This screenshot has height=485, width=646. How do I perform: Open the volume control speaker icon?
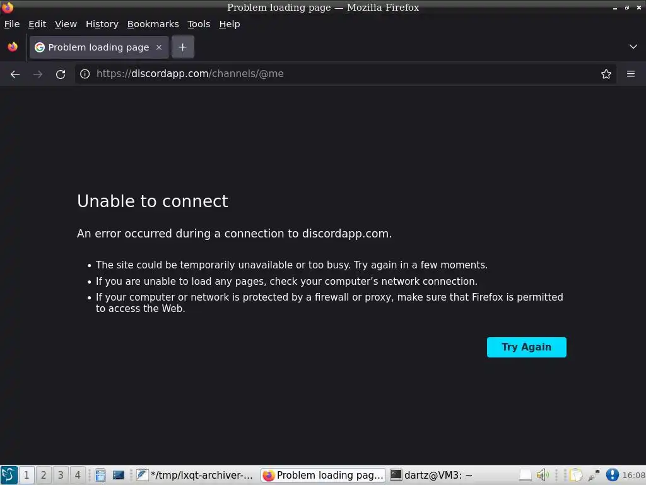[542, 475]
